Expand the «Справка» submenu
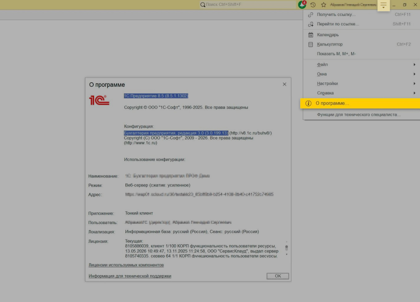Image resolution: width=420 pixels, height=302 pixels. click(361, 93)
